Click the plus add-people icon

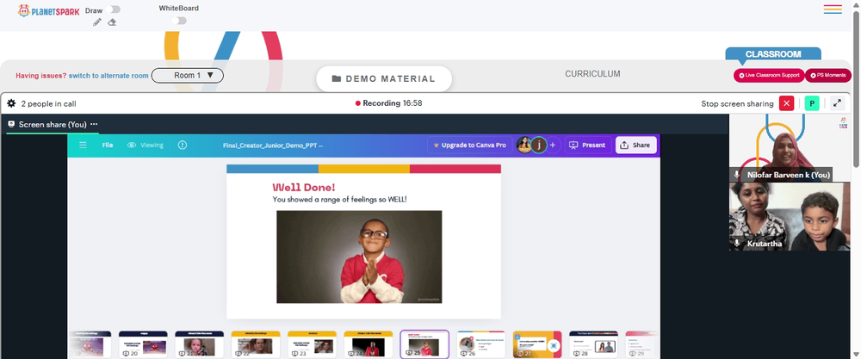(x=553, y=145)
